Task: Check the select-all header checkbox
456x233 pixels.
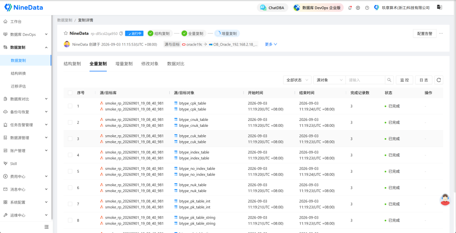Action: (70, 93)
